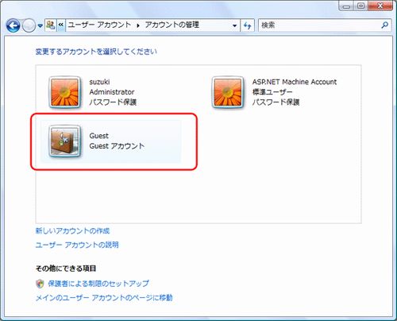Select ASP.NET Machine Account flower picture

click(228, 92)
